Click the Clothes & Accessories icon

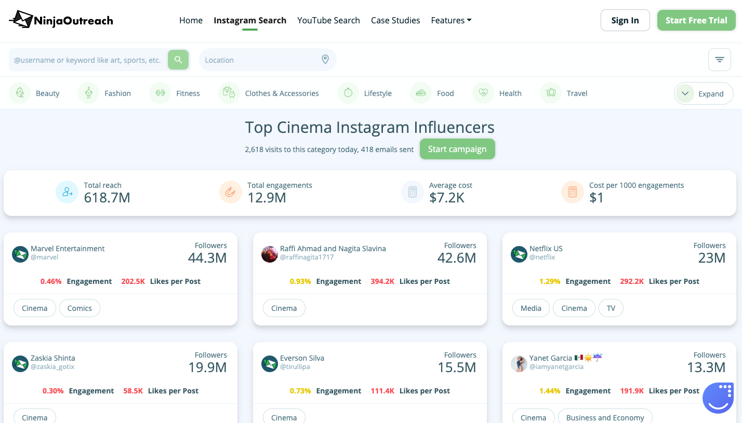(x=229, y=93)
